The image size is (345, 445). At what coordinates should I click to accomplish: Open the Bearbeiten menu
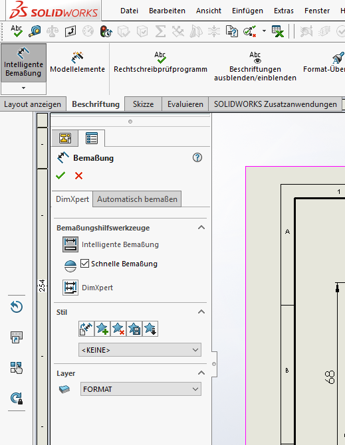click(167, 11)
